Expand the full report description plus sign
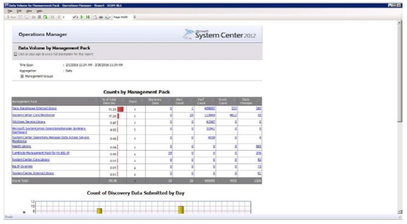This screenshot has width=407, height=224. point(15,54)
